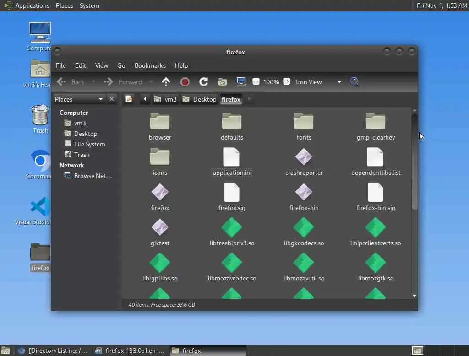Select dependentlibs.list file
Viewport: 469px width, 356px height.
coord(376,162)
